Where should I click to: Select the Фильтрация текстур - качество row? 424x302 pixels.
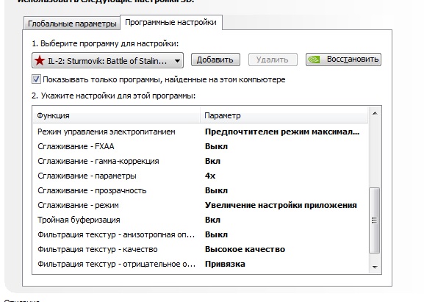(x=201, y=249)
